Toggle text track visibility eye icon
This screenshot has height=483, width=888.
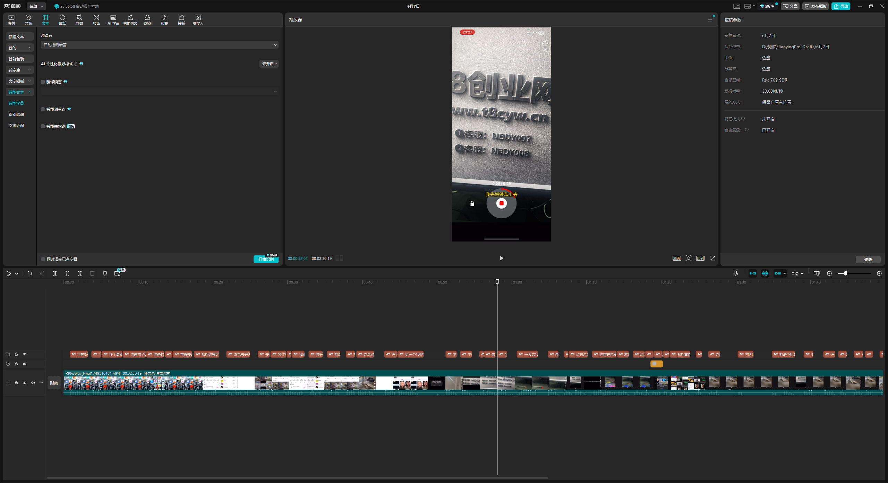pos(25,354)
